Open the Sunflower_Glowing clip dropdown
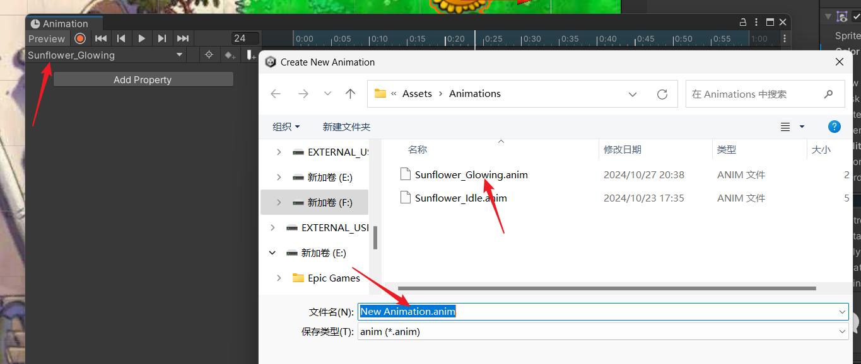 (105, 55)
